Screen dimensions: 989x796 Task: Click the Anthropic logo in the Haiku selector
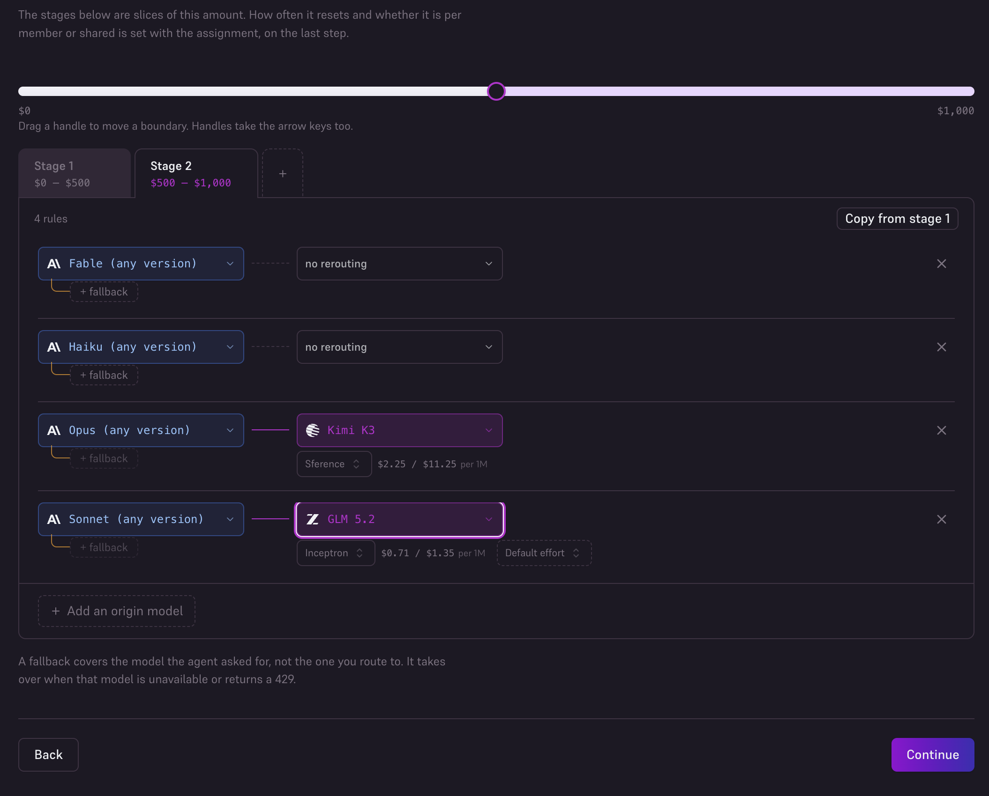(x=54, y=347)
